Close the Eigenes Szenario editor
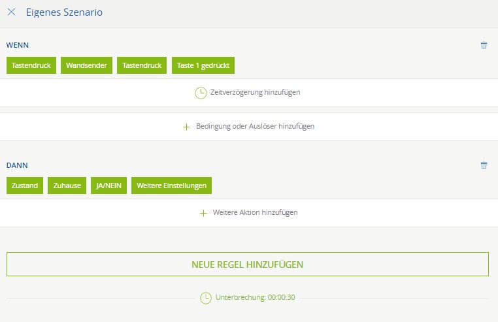Viewport: 498px width, 322px height. [11, 12]
